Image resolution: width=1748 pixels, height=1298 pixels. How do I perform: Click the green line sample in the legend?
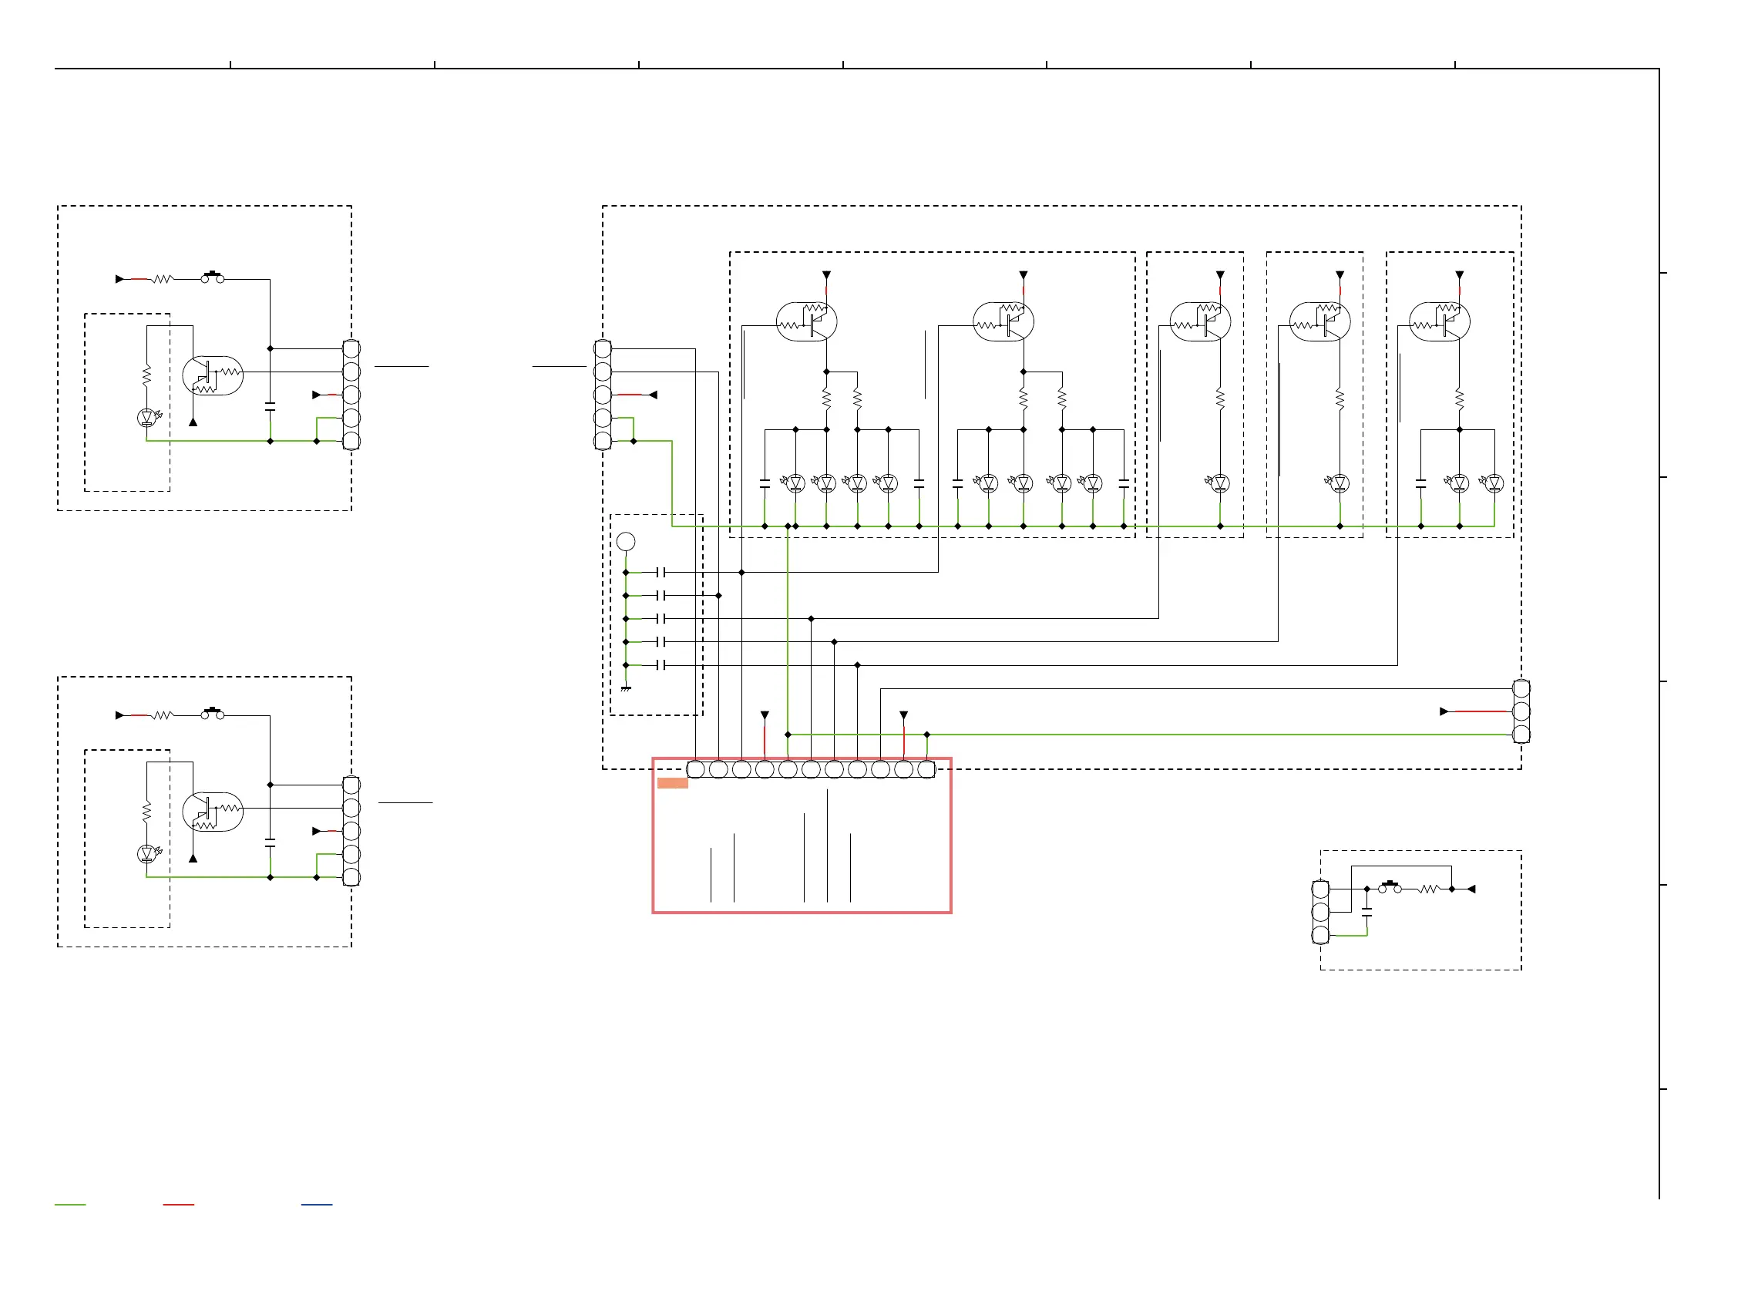(70, 1205)
